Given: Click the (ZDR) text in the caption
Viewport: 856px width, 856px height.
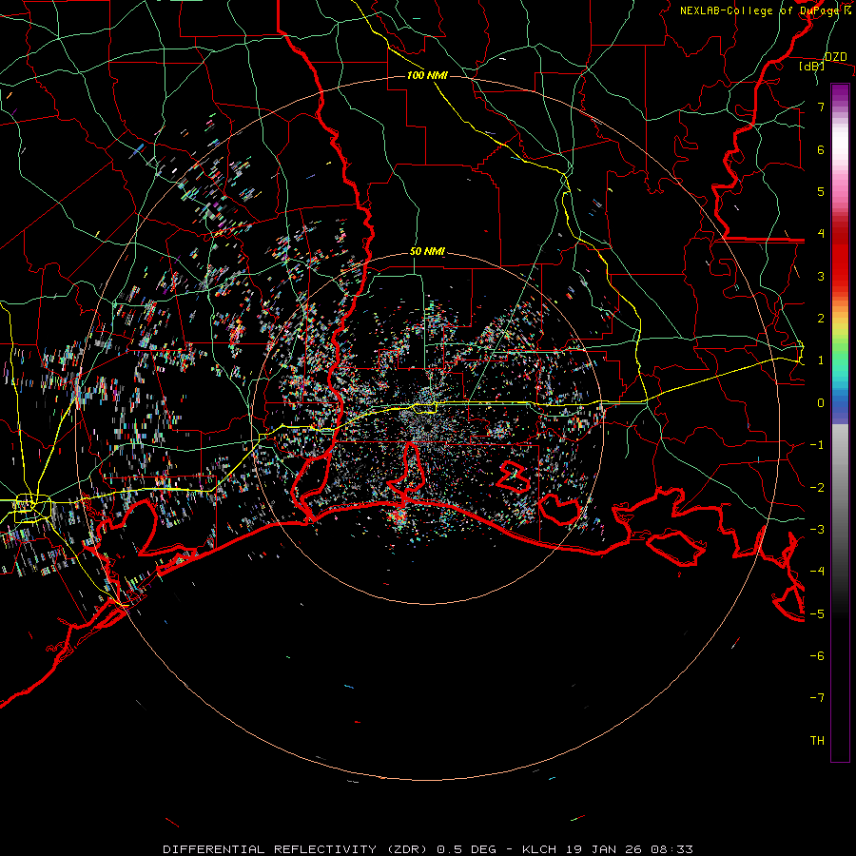Looking at the screenshot, I should [x=407, y=849].
